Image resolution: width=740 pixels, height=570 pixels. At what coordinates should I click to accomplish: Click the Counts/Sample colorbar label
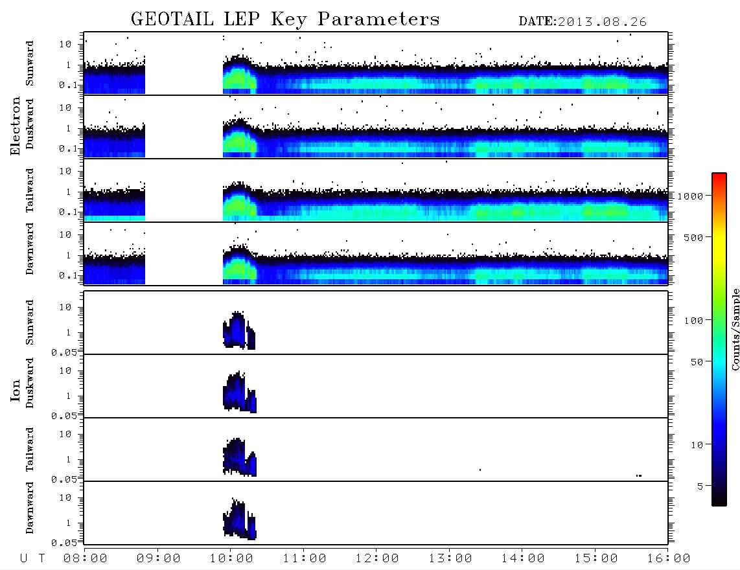(735, 330)
